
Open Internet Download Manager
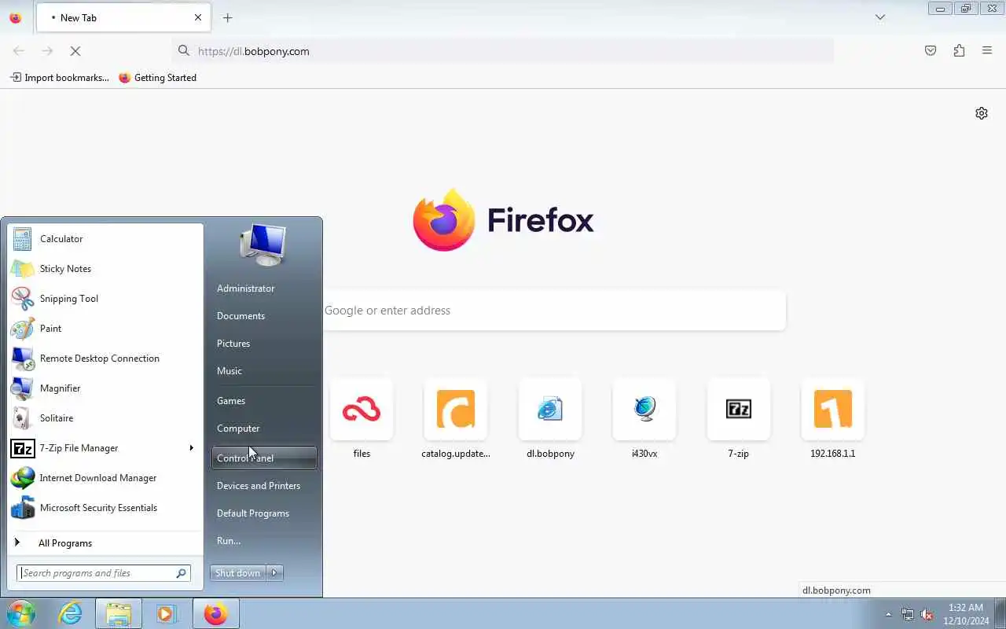pos(105,478)
